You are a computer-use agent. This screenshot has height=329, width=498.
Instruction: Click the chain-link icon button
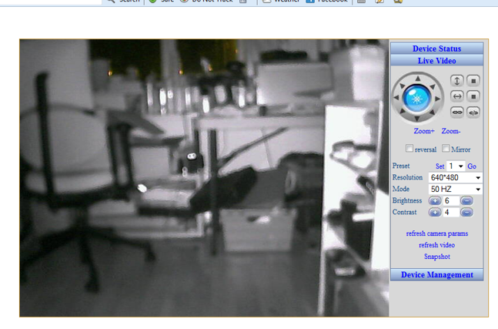click(456, 112)
